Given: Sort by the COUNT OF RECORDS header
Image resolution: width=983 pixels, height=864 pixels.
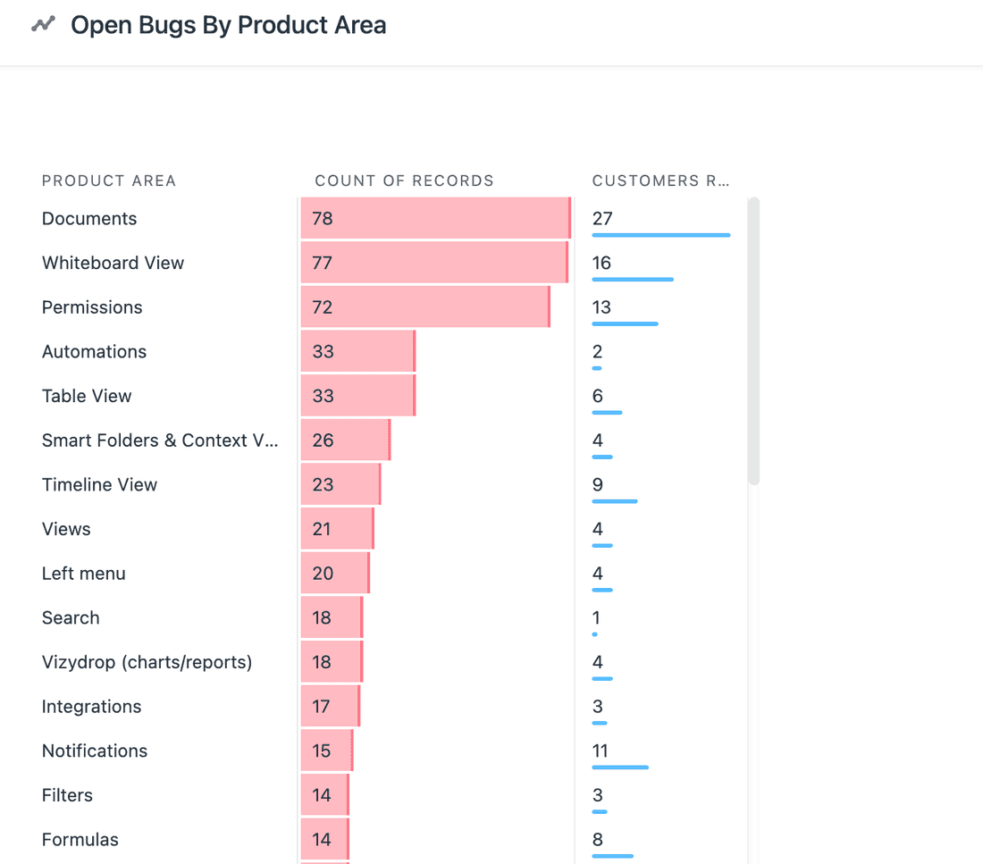Looking at the screenshot, I should 404,180.
